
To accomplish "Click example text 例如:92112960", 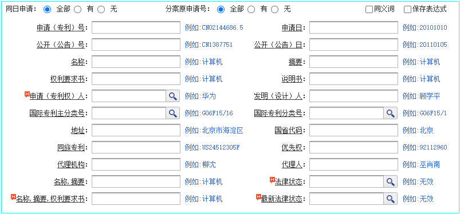I will pyautogui.click(x=425, y=148).
